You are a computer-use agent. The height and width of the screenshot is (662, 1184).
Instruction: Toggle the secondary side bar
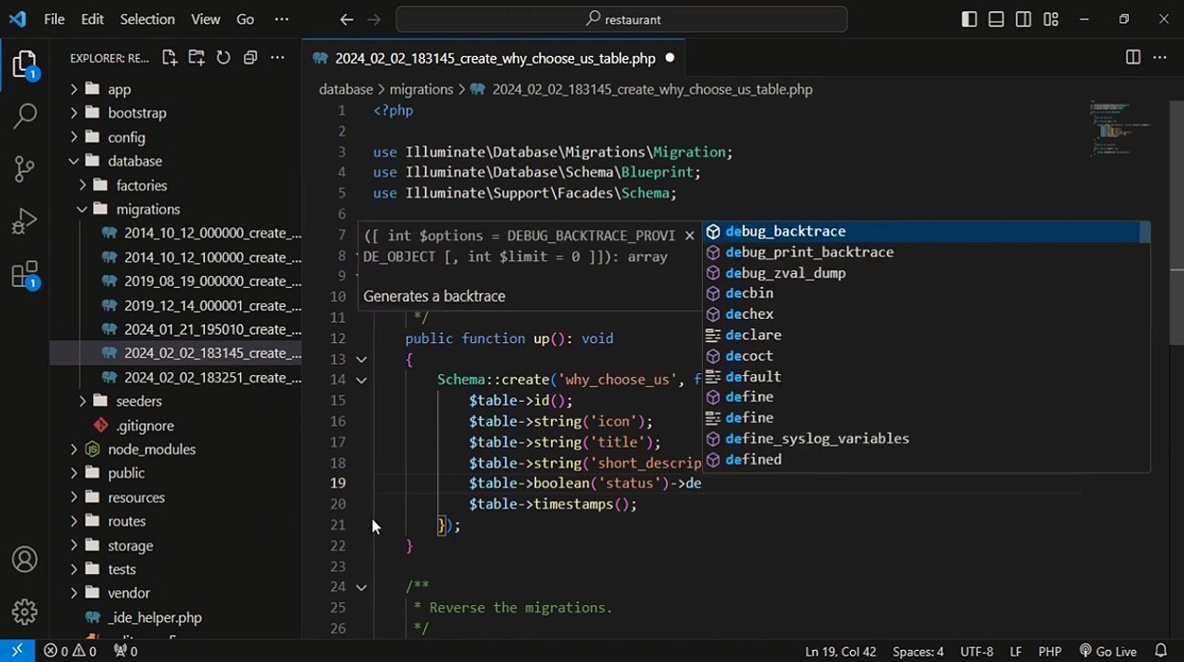pos(1023,19)
